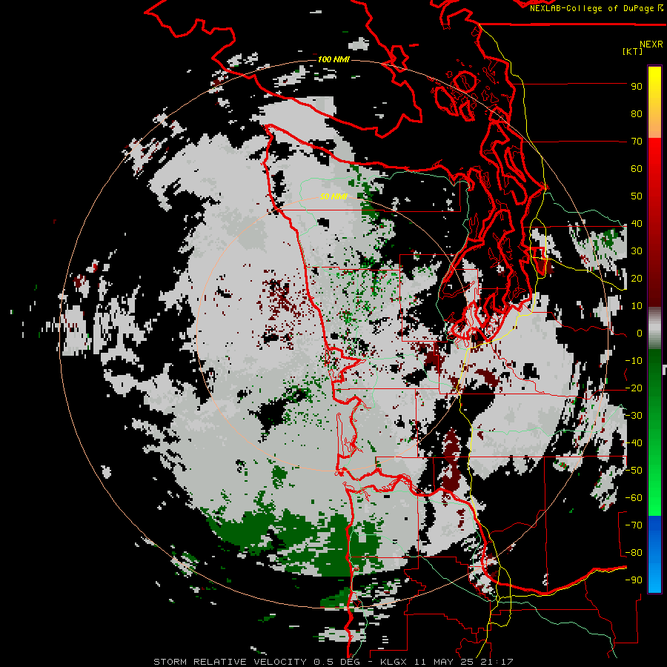Click the 80 knot scale label

[637, 114]
